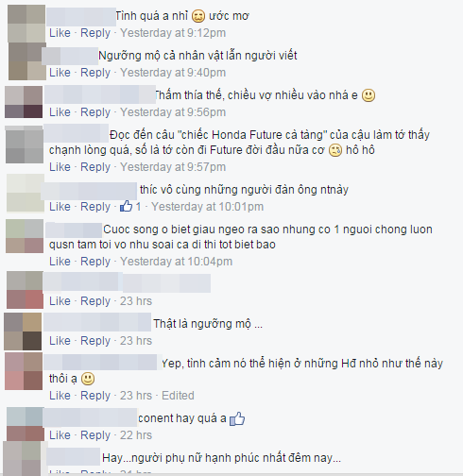This screenshot has width=463, height=476.
Task: Open avatar beside 'Ngưỡng mộ cả nhân vật' comment
Action: (27, 61)
